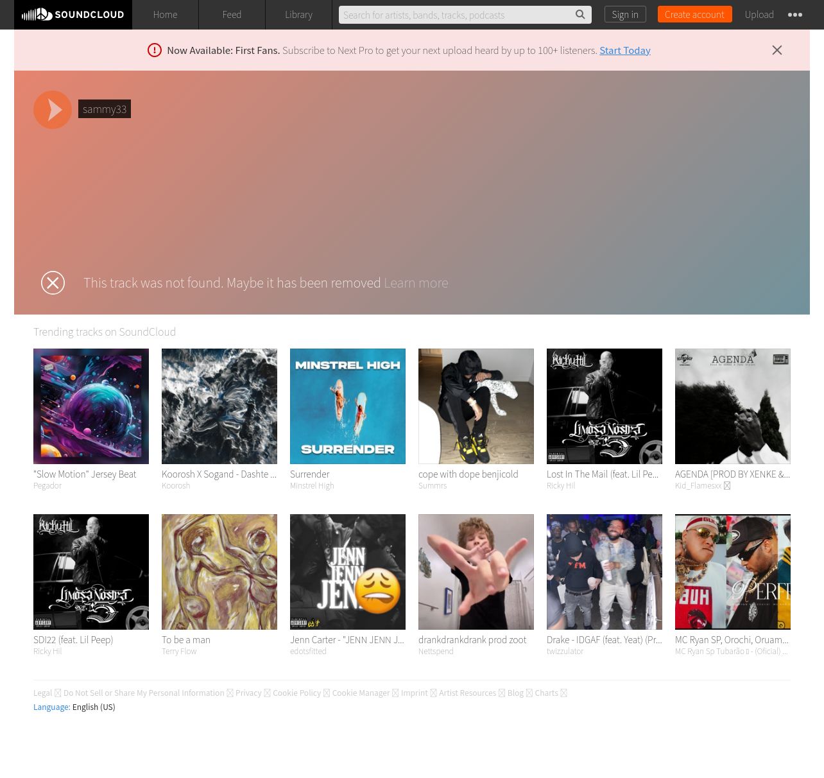Open drankdrankdrank prod zoot artwork

click(x=476, y=572)
